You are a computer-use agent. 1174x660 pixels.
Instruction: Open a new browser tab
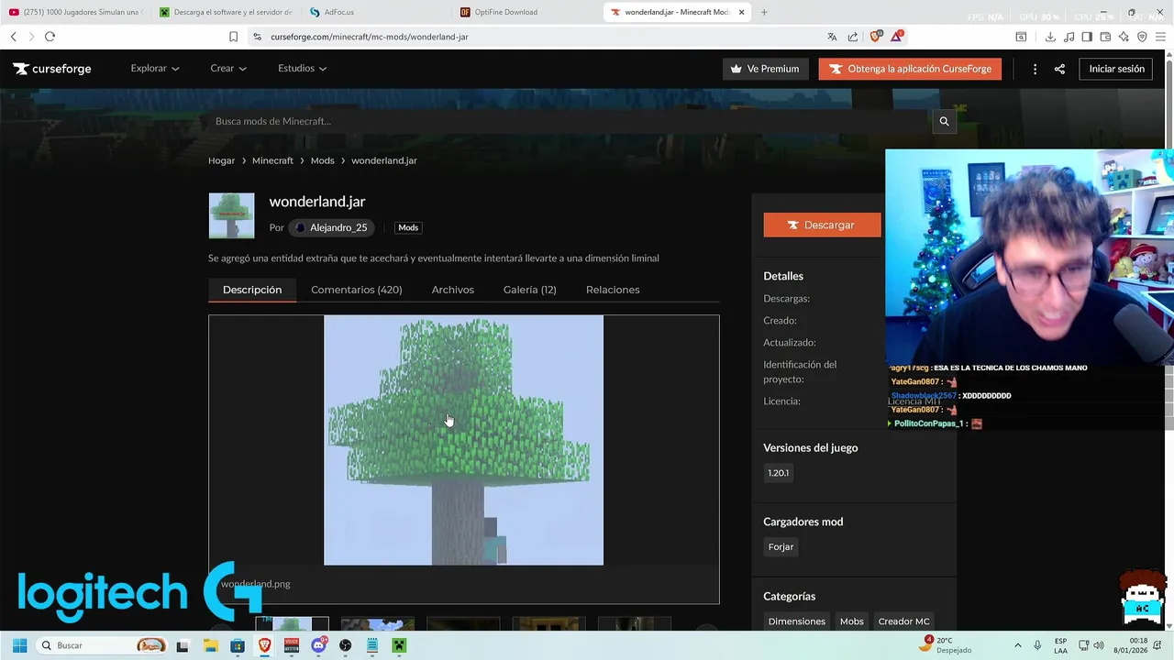coord(764,12)
